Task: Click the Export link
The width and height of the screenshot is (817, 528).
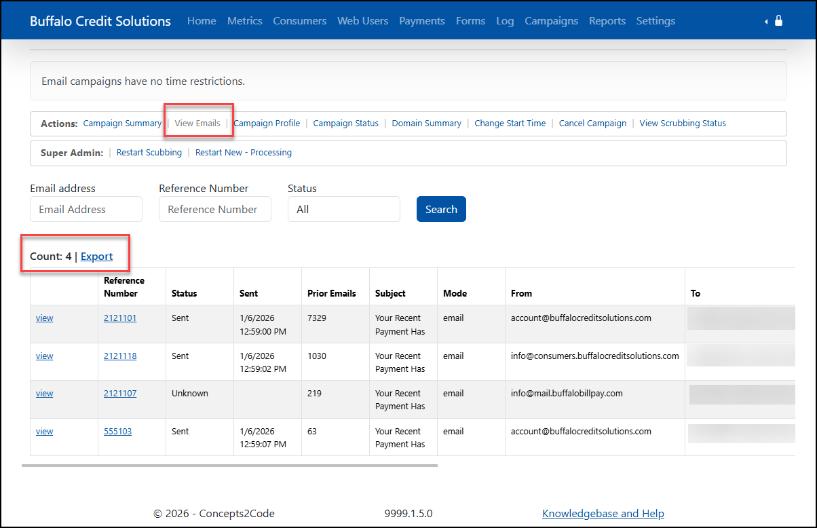Action: pyautogui.click(x=97, y=257)
